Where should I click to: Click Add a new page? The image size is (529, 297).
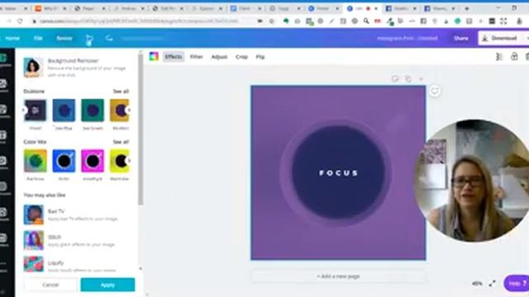click(x=338, y=276)
